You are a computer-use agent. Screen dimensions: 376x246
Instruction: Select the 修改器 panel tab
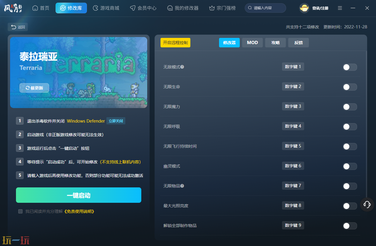point(229,43)
